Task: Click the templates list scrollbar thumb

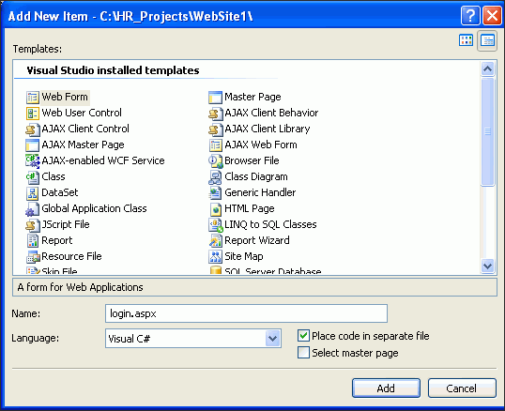Action: click(487, 131)
